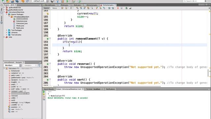Viewport: 211px width, 119px height.
Task: Select reverse() in Navigator members
Action: click(15, 96)
